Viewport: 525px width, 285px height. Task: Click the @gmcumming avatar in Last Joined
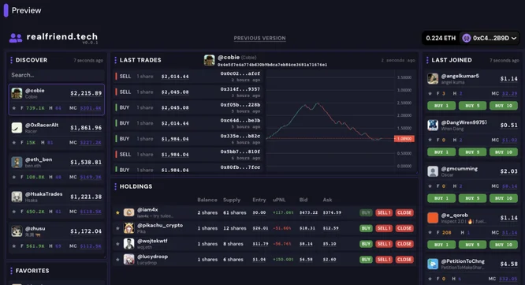coord(433,171)
